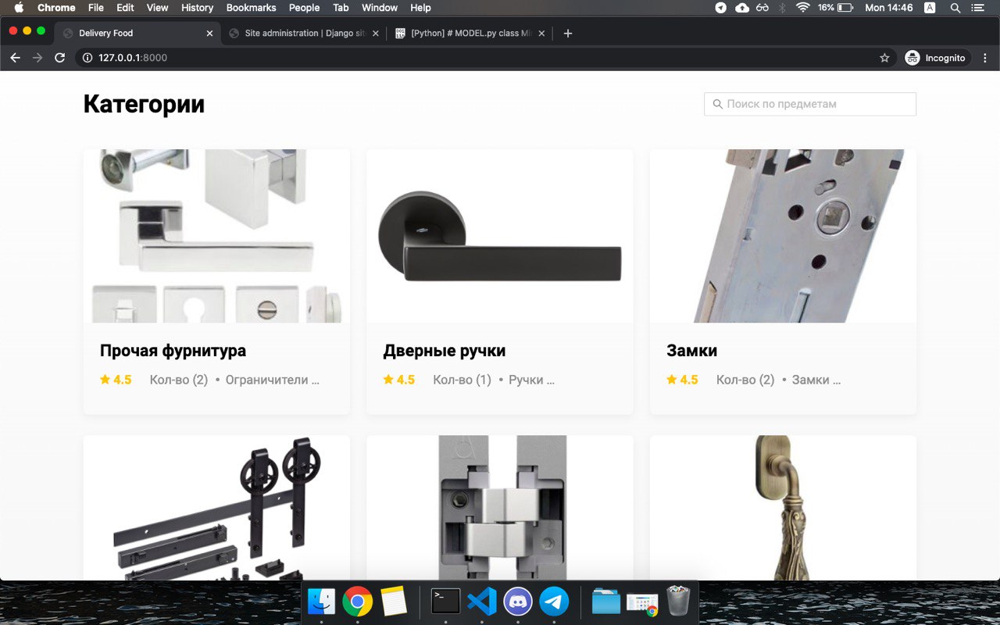This screenshot has height=625, width=1000.
Task: Open the minimized Chrome window in dock
Action: [642, 603]
